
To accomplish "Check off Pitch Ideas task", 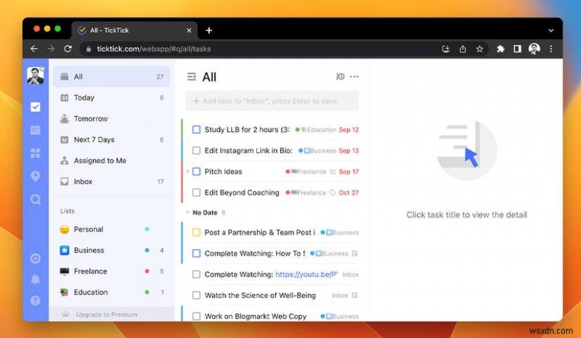I will 196,171.
